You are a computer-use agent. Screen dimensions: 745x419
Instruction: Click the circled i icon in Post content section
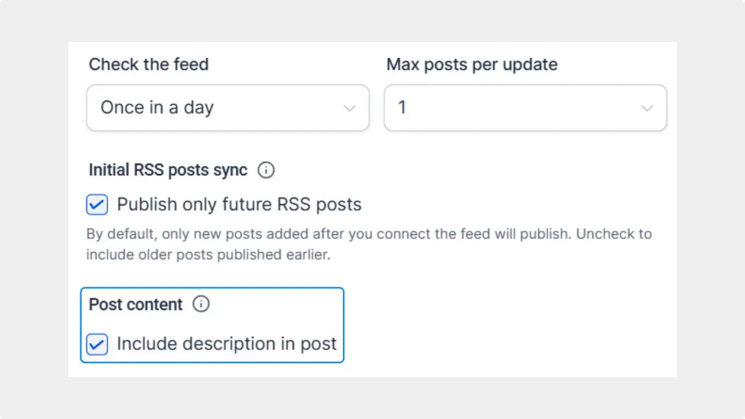pyautogui.click(x=201, y=304)
